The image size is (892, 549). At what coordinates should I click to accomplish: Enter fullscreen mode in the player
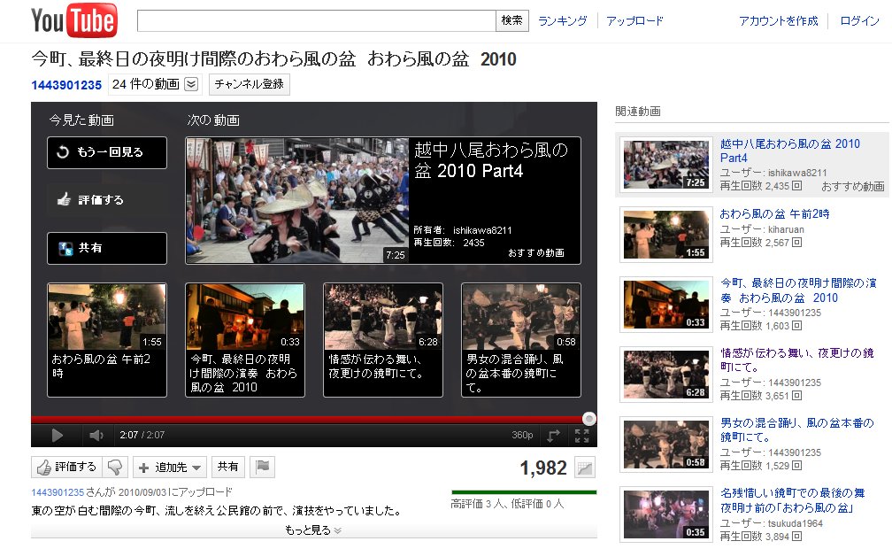tap(581, 435)
